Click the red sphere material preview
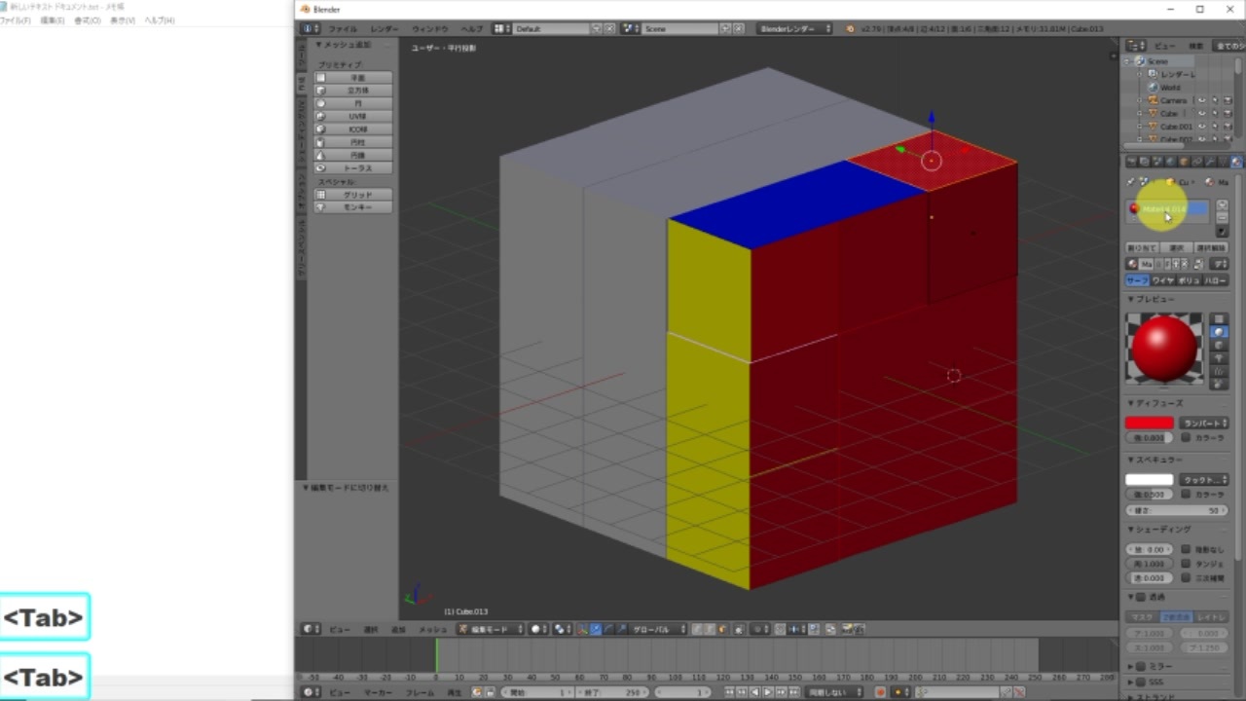This screenshot has height=701, width=1246. tap(1164, 348)
